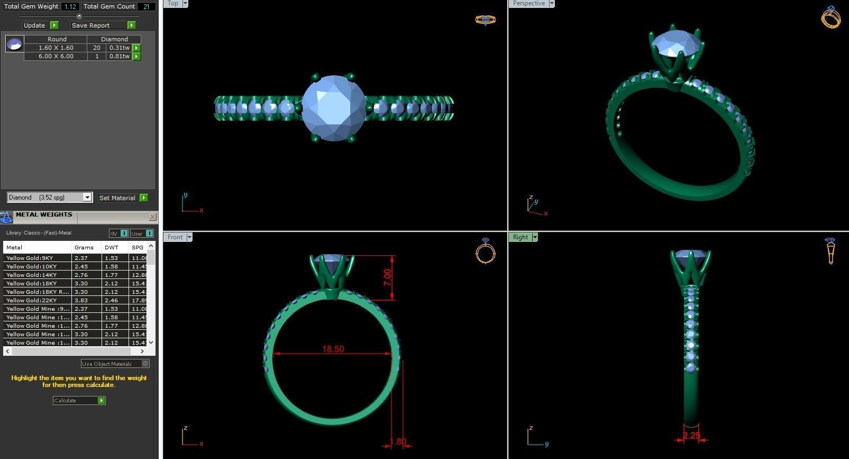Click the Total Gem Weight value 1.12
This screenshot has width=849, height=459.
[70, 6]
